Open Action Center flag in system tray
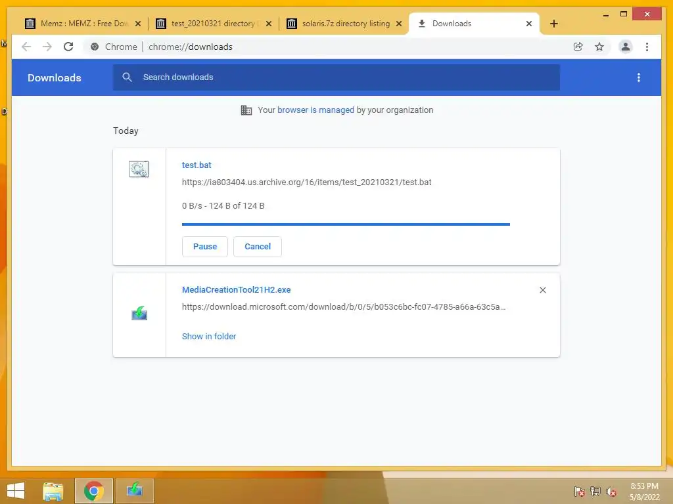Screen dimensions: 673x504 tap(580, 491)
